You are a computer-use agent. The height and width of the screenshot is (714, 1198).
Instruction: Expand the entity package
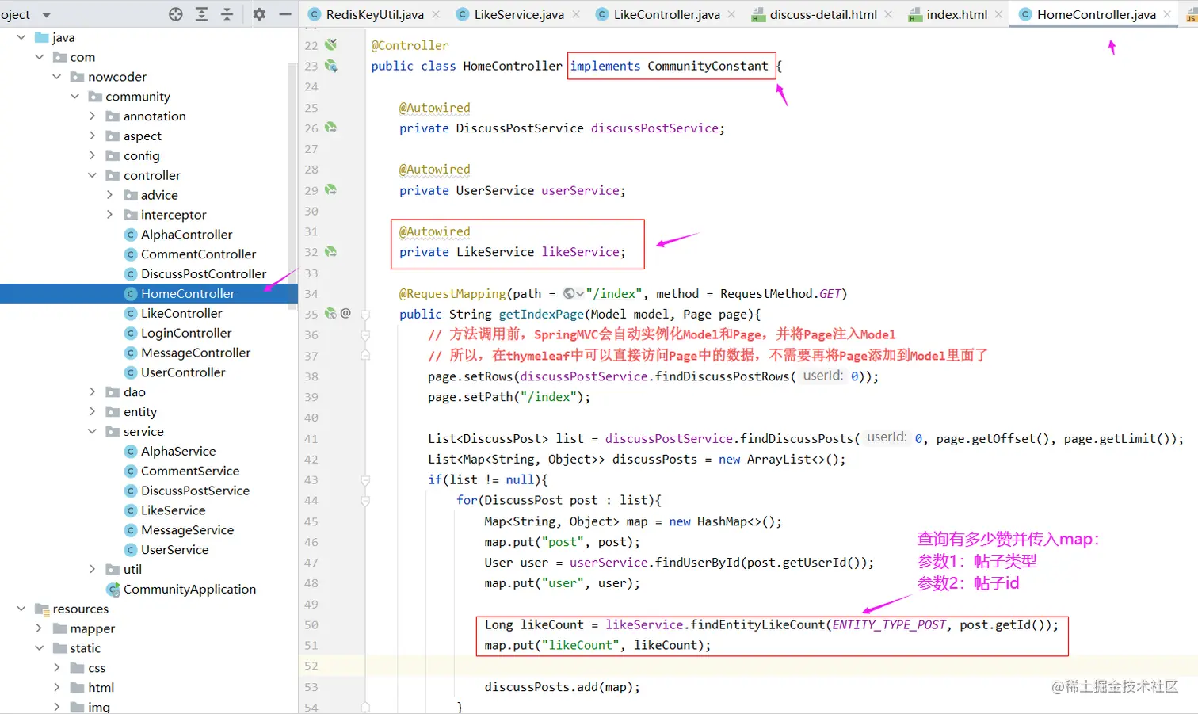[92, 411]
